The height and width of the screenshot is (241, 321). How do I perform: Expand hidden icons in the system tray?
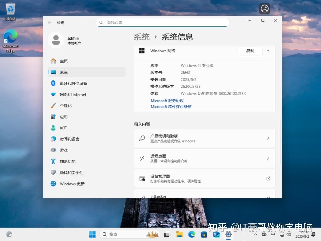[x=255, y=234]
